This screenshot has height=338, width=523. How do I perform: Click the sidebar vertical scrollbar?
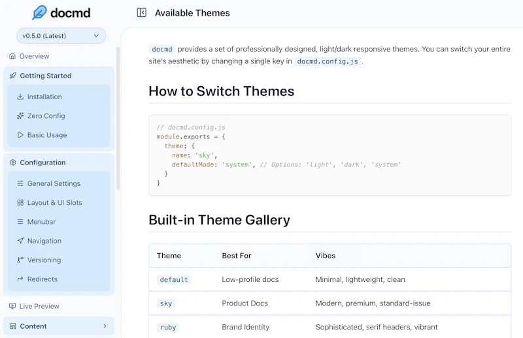118,119
